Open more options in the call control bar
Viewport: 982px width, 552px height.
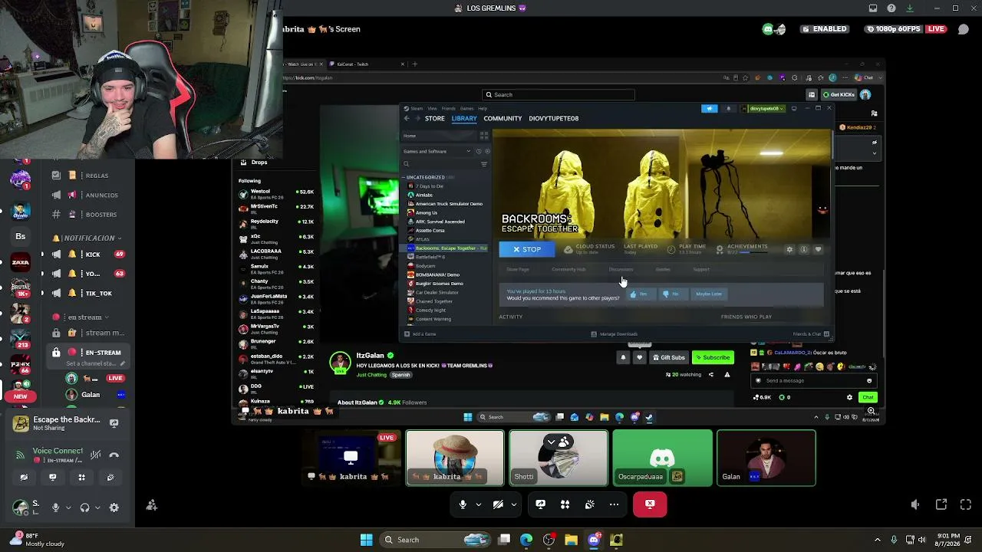click(x=614, y=504)
